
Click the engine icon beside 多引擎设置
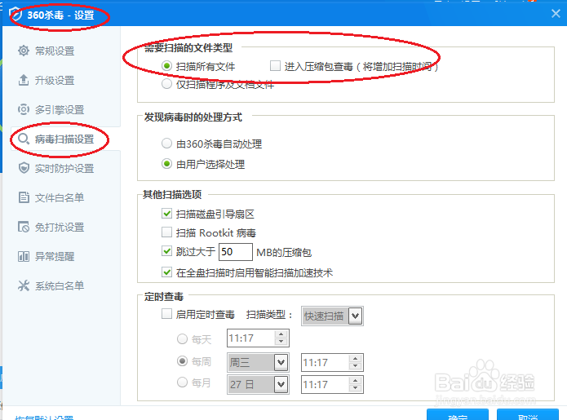point(24,109)
